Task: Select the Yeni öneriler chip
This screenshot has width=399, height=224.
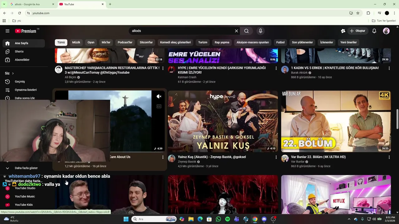Action: click(x=349, y=42)
